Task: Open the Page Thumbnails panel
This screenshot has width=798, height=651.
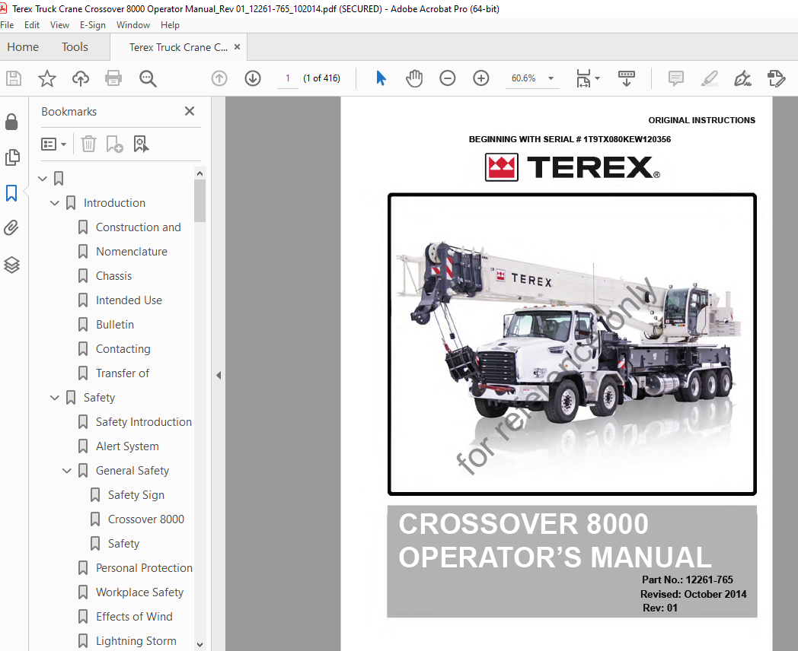Action: point(11,157)
